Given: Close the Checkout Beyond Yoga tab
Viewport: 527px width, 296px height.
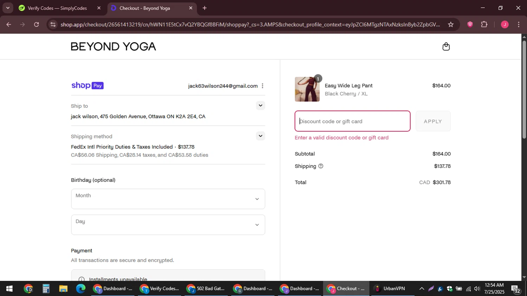Looking at the screenshot, I should 191,8.
